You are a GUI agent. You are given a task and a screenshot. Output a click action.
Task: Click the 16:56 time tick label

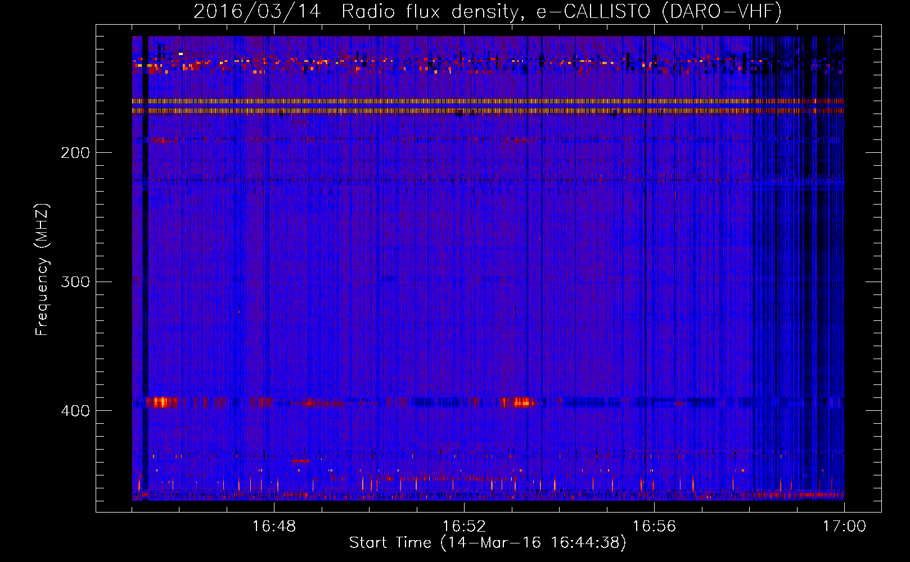(x=654, y=526)
